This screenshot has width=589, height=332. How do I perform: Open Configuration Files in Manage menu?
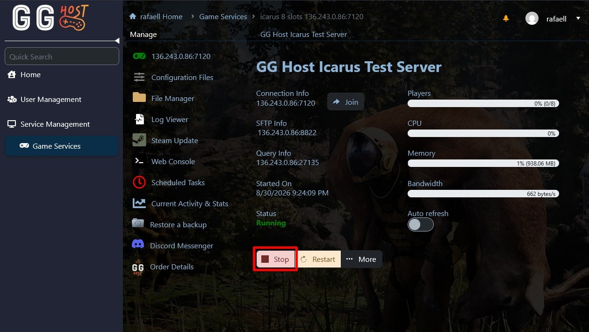coord(182,77)
